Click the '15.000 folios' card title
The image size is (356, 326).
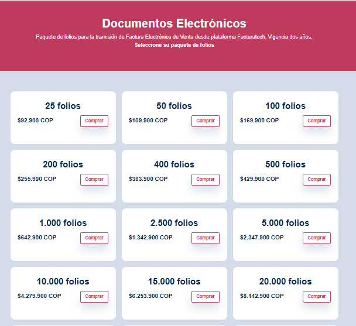[x=174, y=282]
